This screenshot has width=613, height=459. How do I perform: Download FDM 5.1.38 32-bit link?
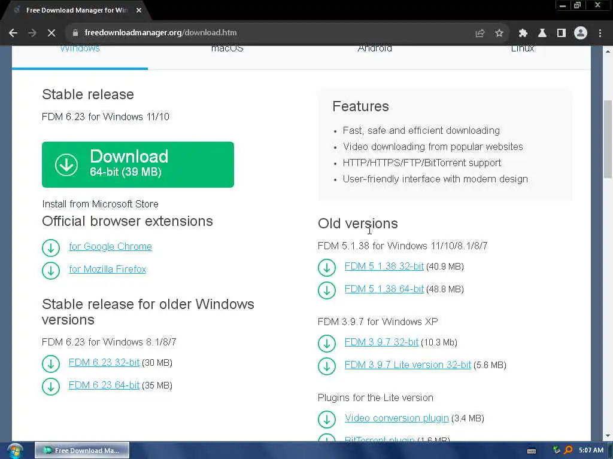(x=384, y=267)
